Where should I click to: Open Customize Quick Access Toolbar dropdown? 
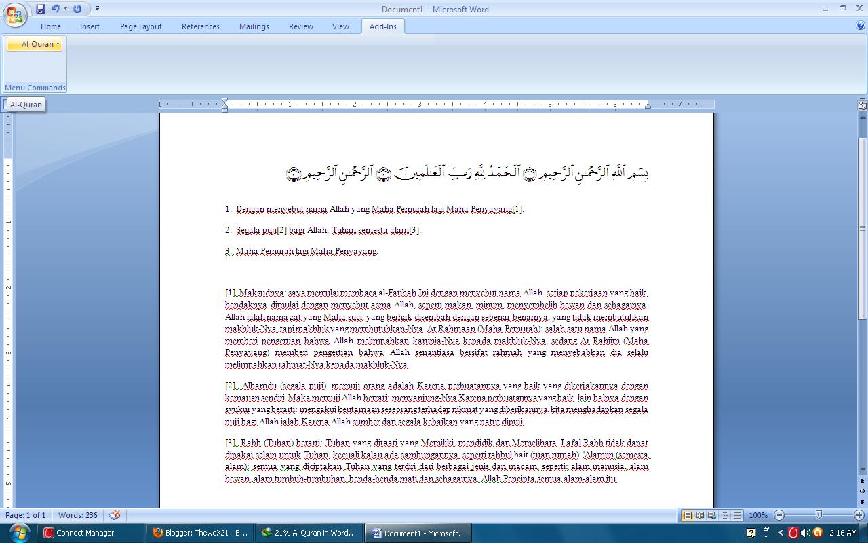point(97,9)
